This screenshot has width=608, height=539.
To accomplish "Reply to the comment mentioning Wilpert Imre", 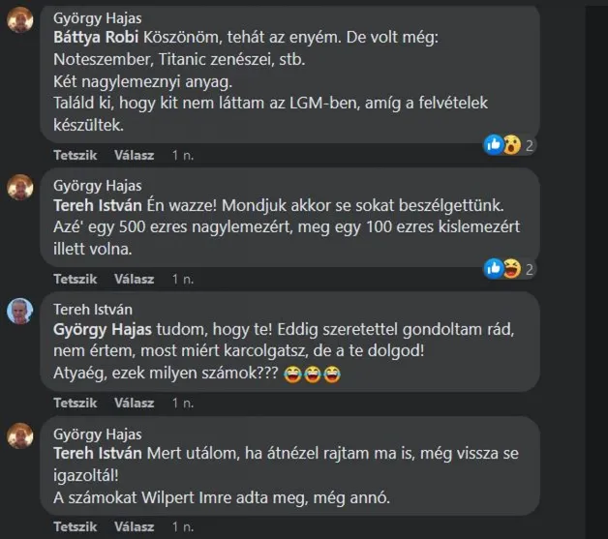I will click(x=134, y=524).
